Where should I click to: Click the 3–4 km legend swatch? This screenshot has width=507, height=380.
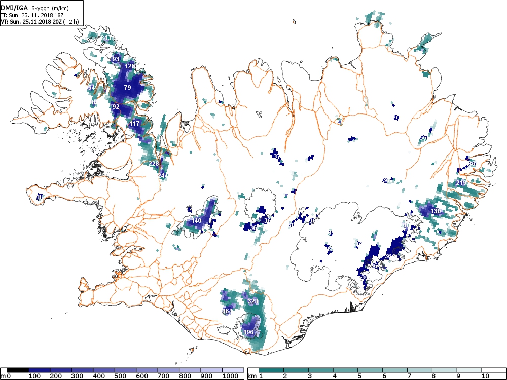point(321,370)
